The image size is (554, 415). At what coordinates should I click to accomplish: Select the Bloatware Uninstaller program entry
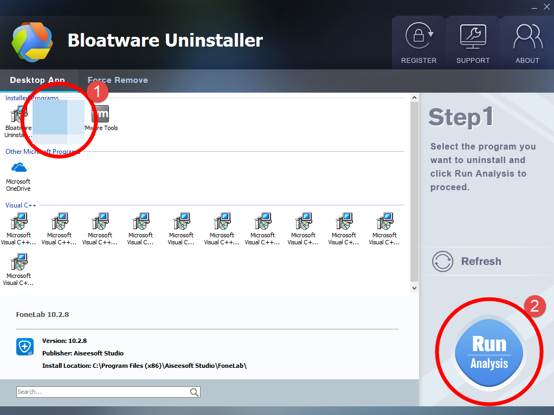(18, 122)
